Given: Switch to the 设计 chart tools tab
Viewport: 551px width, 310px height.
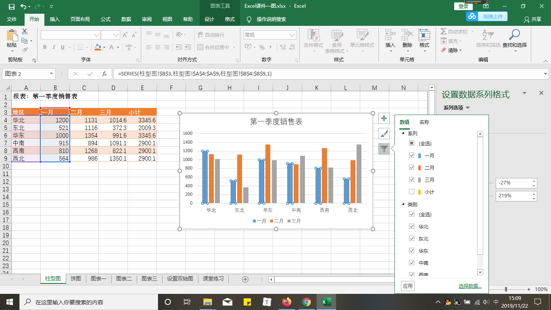Looking at the screenshot, I should click(209, 19).
